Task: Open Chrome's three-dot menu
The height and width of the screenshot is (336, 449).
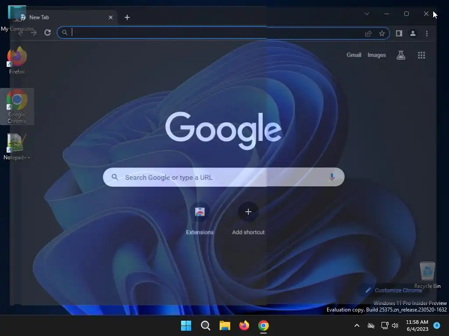Action: pos(427,33)
